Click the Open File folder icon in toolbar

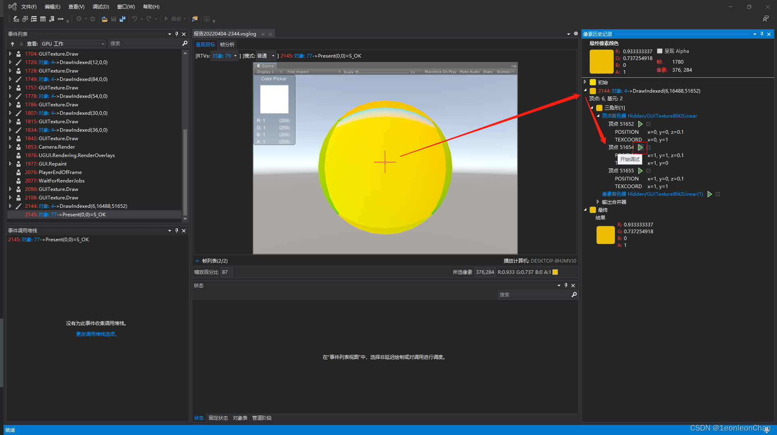tap(104, 19)
